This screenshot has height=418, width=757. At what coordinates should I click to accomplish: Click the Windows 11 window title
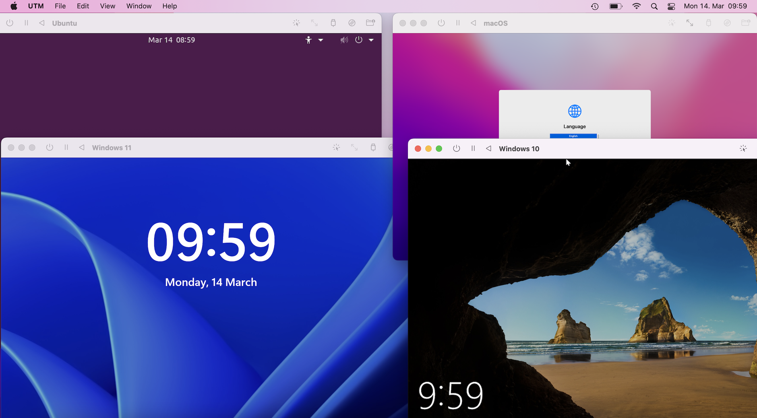tap(112, 148)
